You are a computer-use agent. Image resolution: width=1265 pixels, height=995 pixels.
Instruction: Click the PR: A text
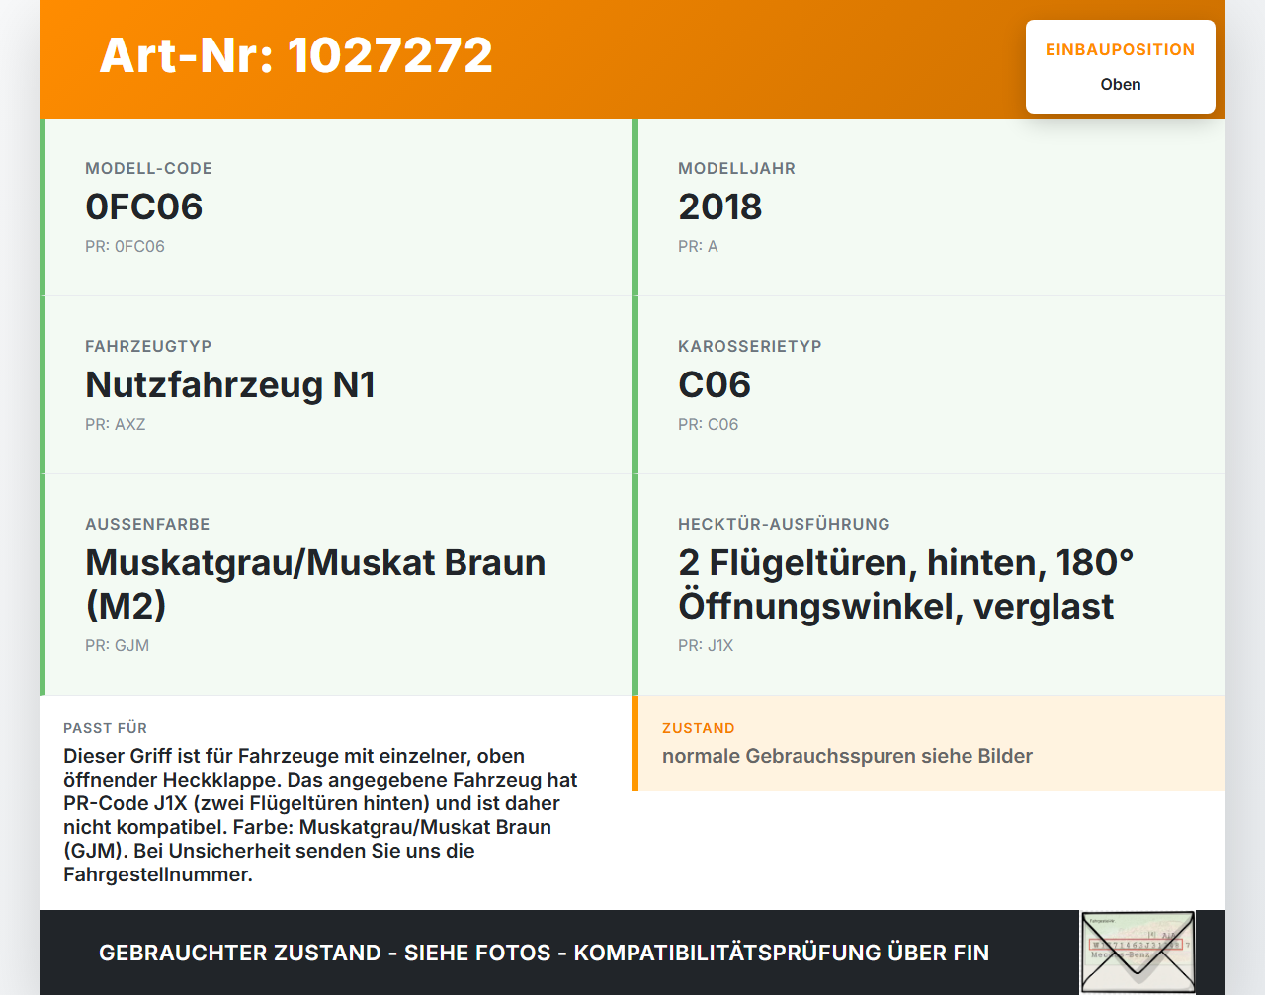pos(698,247)
